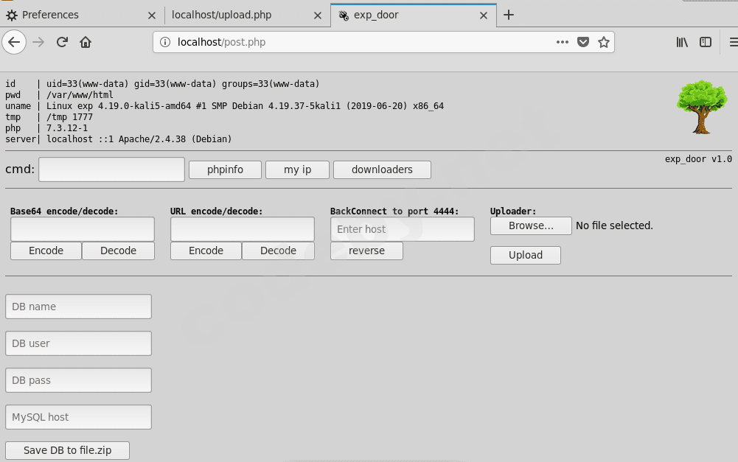Click the reverse button
This screenshot has width=738, height=462.
click(x=366, y=251)
